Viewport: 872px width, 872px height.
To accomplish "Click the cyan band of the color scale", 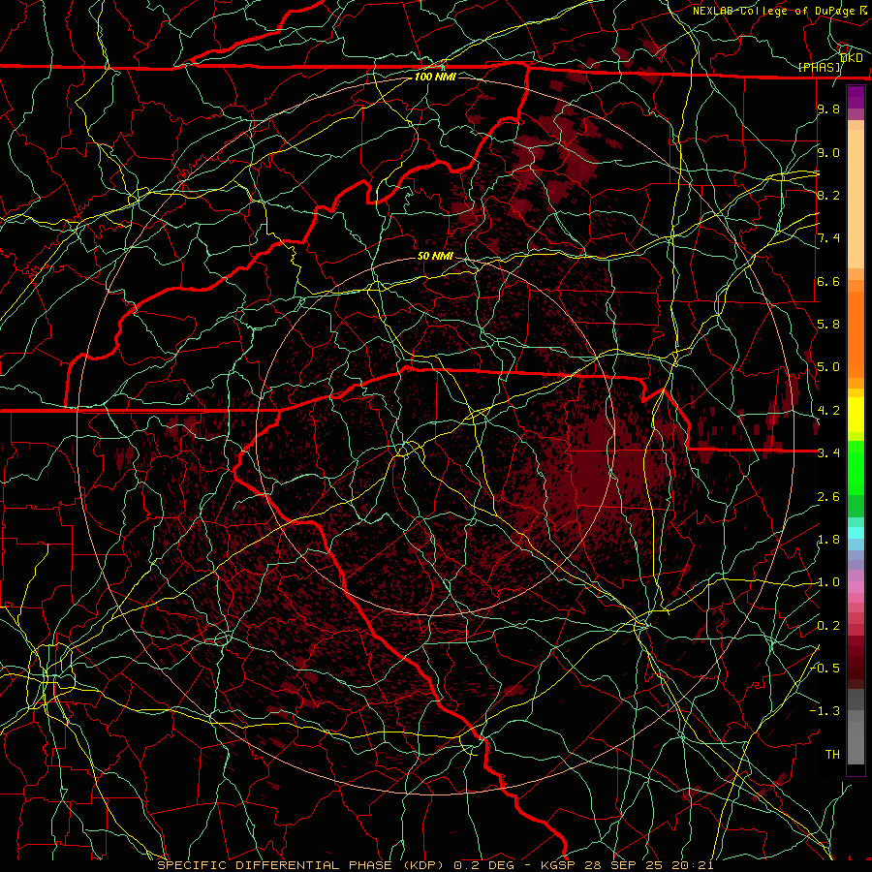I will coord(856,533).
